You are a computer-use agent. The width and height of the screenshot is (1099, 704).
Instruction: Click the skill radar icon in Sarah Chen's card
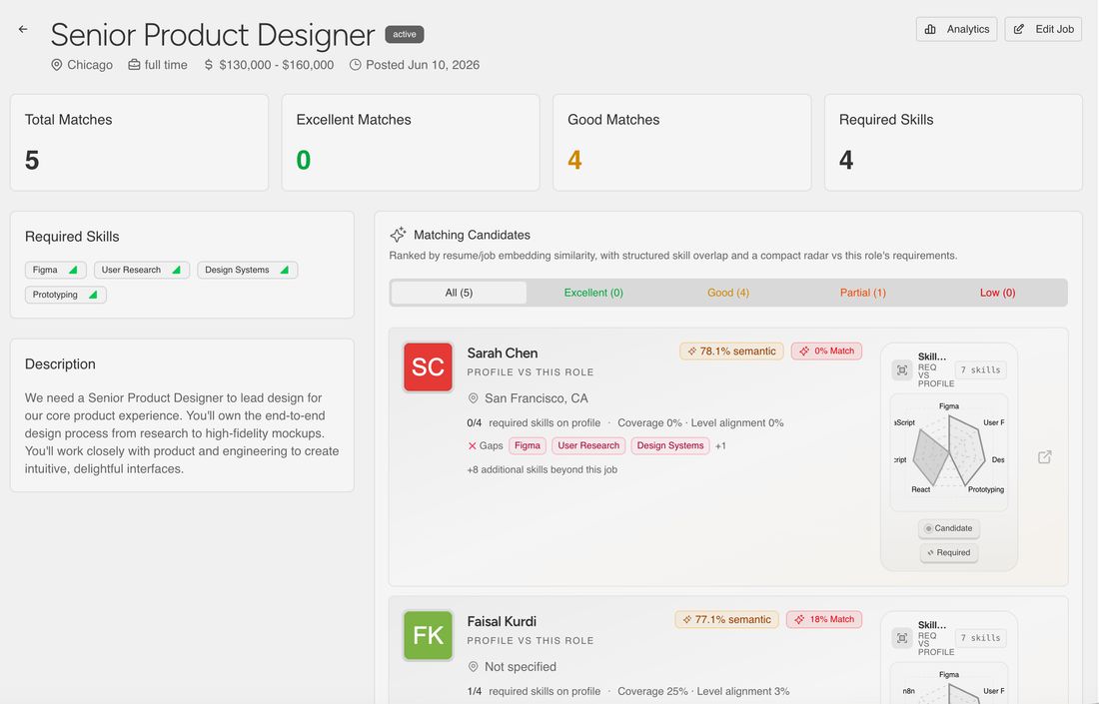(x=902, y=369)
